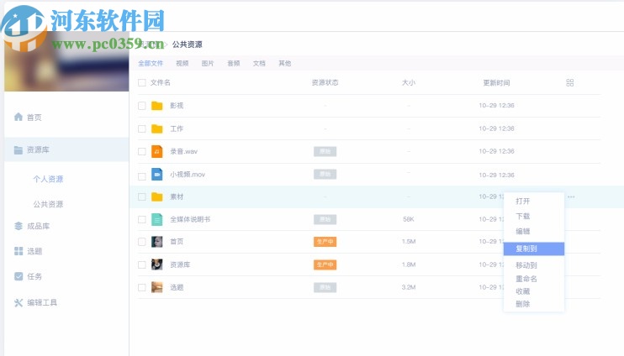Click the 素材 folder icon

click(x=157, y=196)
